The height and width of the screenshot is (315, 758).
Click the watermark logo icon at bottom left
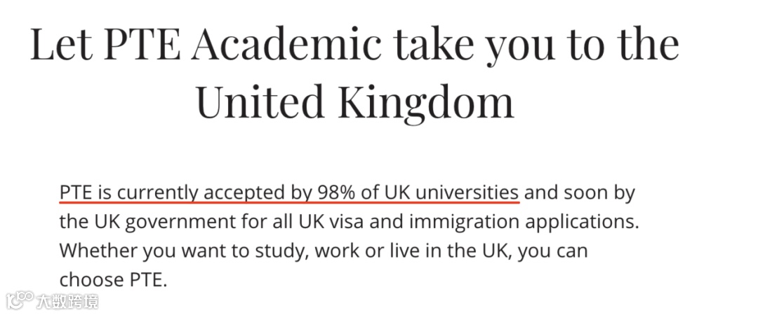[21, 301]
